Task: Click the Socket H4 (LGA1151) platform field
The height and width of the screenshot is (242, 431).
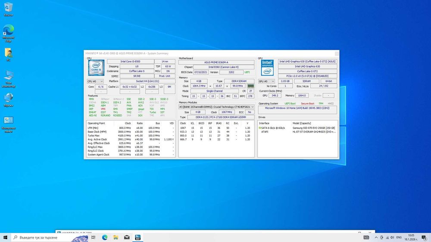Action: click(x=147, y=81)
